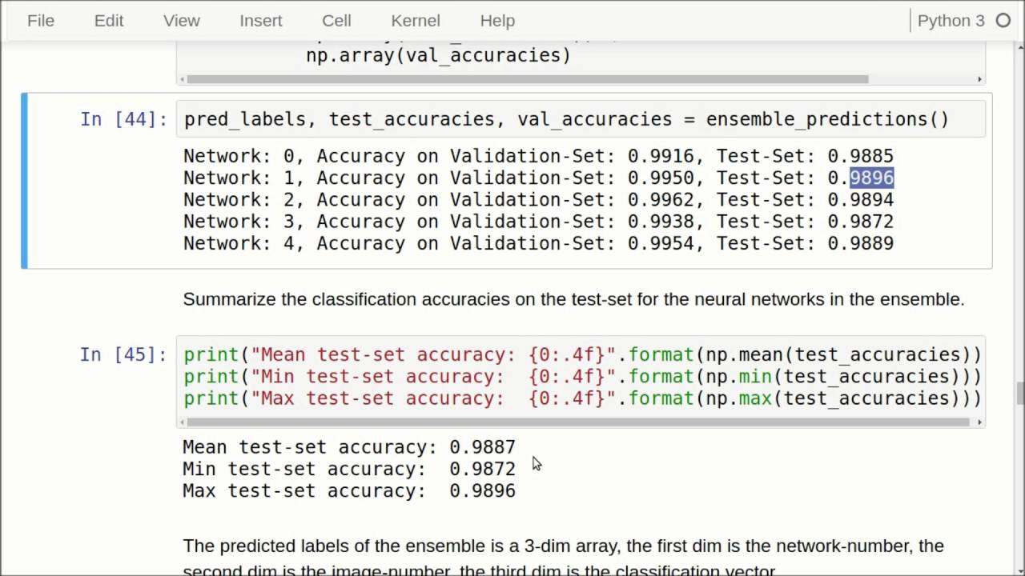Image resolution: width=1025 pixels, height=576 pixels.
Task: Click horizontal scrollbar thumb under np.array(val_accuracies) code
Action: [x=529, y=79]
